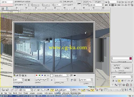The height and width of the screenshot is (97, 134).
Task: Select the Select and Link tool
Action: [x=12, y=90]
